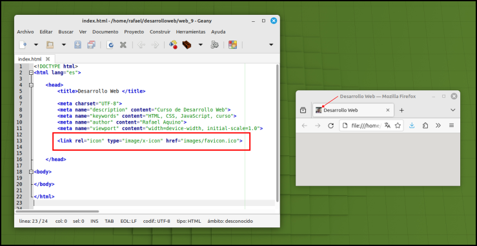The width and height of the screenshot is (477, 246).
Task: Click the closing </head> tag
Action: click(56, 159)
